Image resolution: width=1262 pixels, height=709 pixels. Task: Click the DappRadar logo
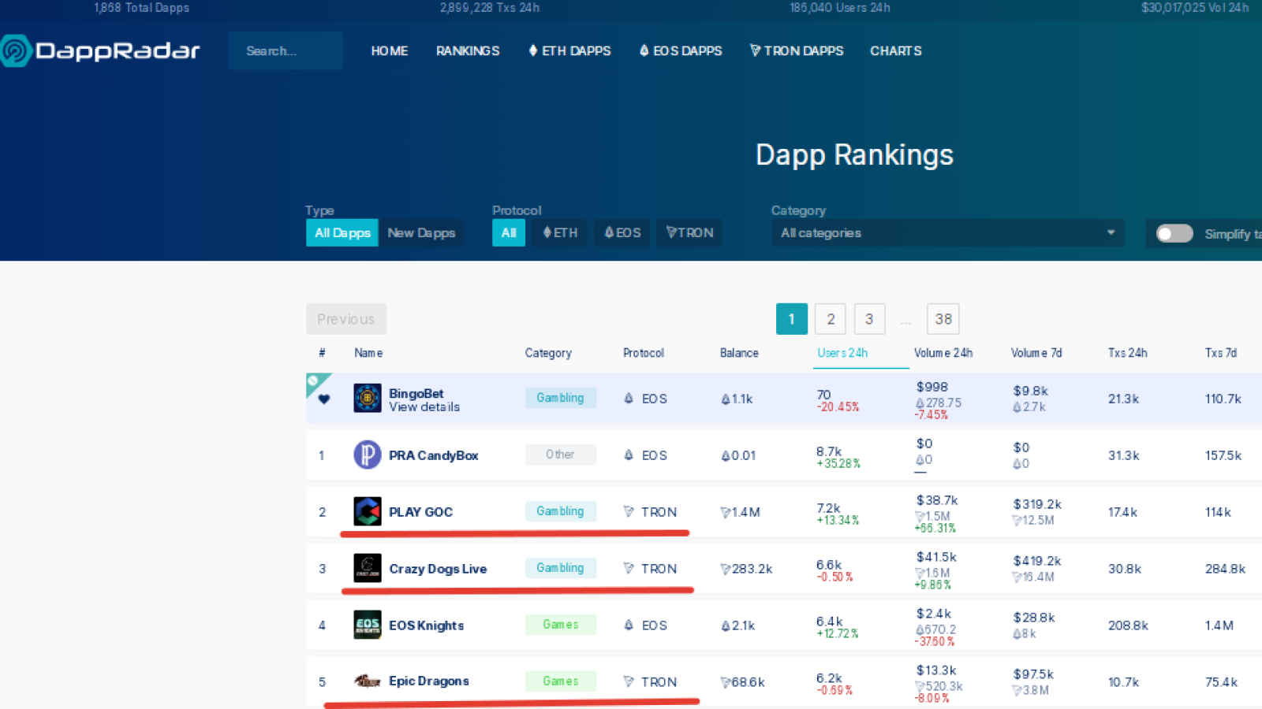(99, 51)
